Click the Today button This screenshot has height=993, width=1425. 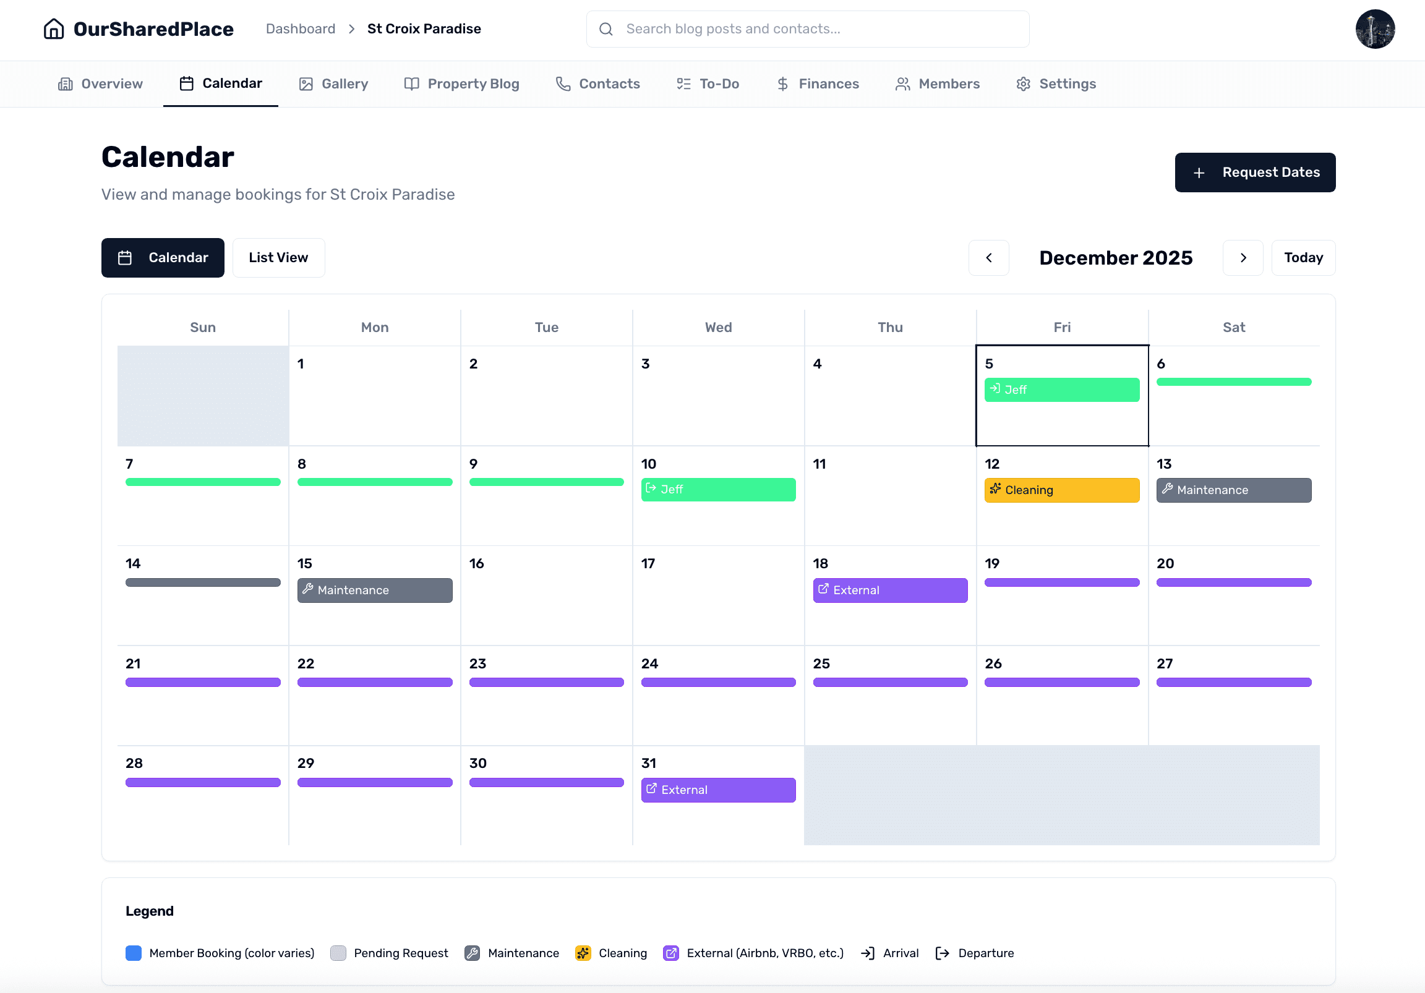tap(1303, 258)
